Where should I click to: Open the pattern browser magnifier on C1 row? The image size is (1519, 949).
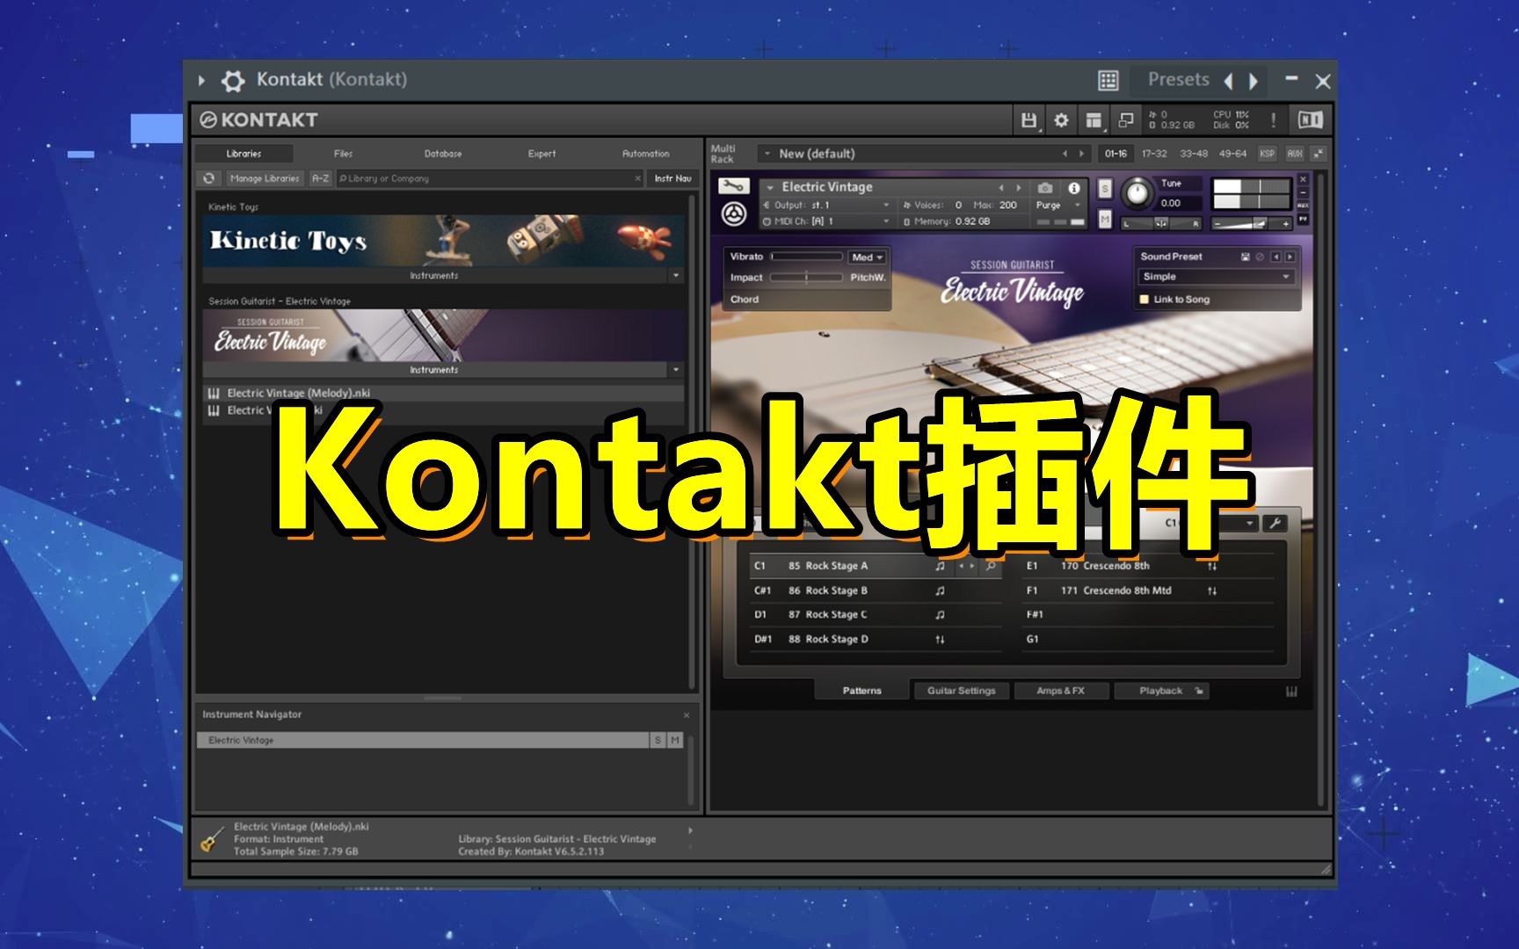click(x=991, y=566)
